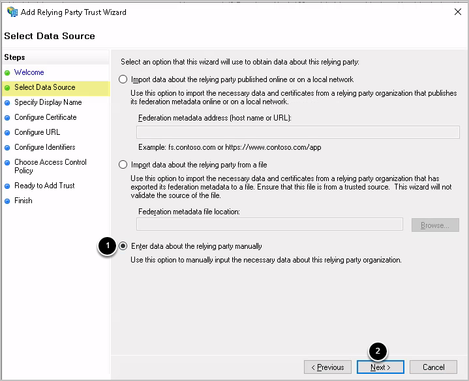Click 'Choose Access Control Policy' step
Image resolution: width=469 pixels, height=381 pixels.
pos(50,166)
